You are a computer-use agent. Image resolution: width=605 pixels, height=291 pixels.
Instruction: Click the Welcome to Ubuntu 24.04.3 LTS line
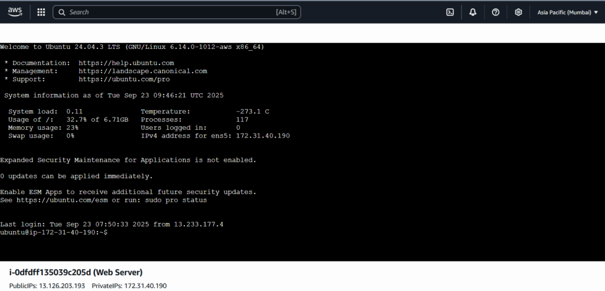pos(132,47)
